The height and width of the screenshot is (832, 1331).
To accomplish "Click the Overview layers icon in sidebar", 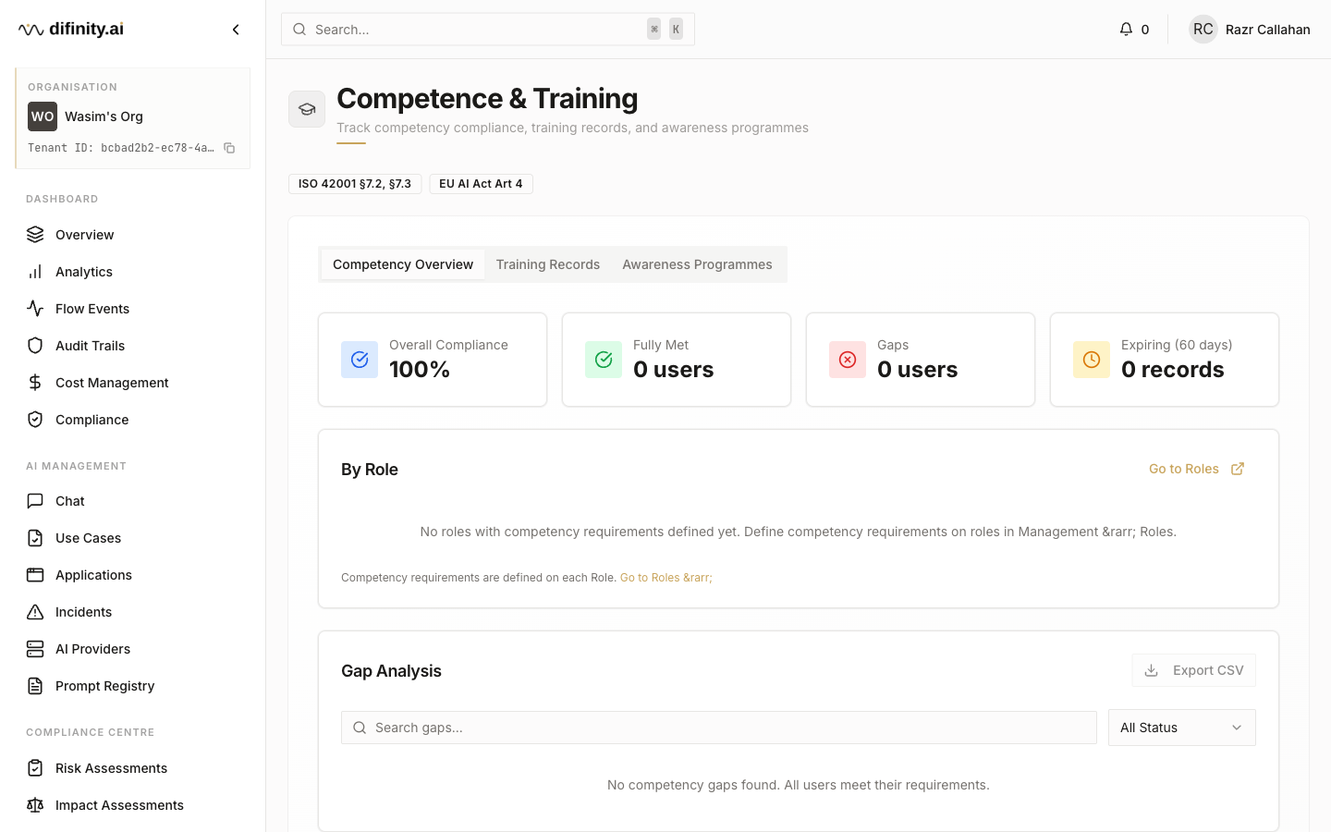I will pos(35,235).
